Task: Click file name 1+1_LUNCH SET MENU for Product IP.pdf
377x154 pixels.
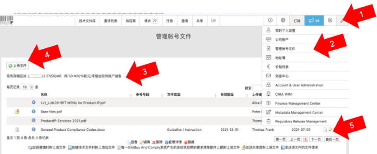Action: (73, 102)
